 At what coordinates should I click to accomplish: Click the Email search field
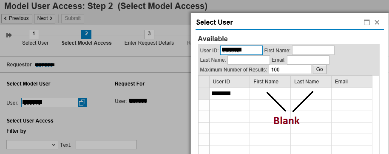pos(308,60)
